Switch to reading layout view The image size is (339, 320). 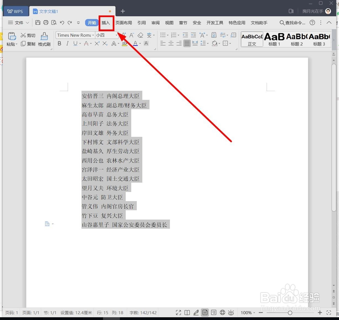tap(187, 313)
